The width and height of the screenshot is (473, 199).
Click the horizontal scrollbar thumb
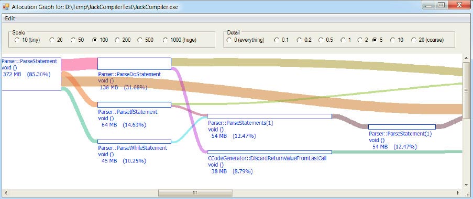coord(195,192)
